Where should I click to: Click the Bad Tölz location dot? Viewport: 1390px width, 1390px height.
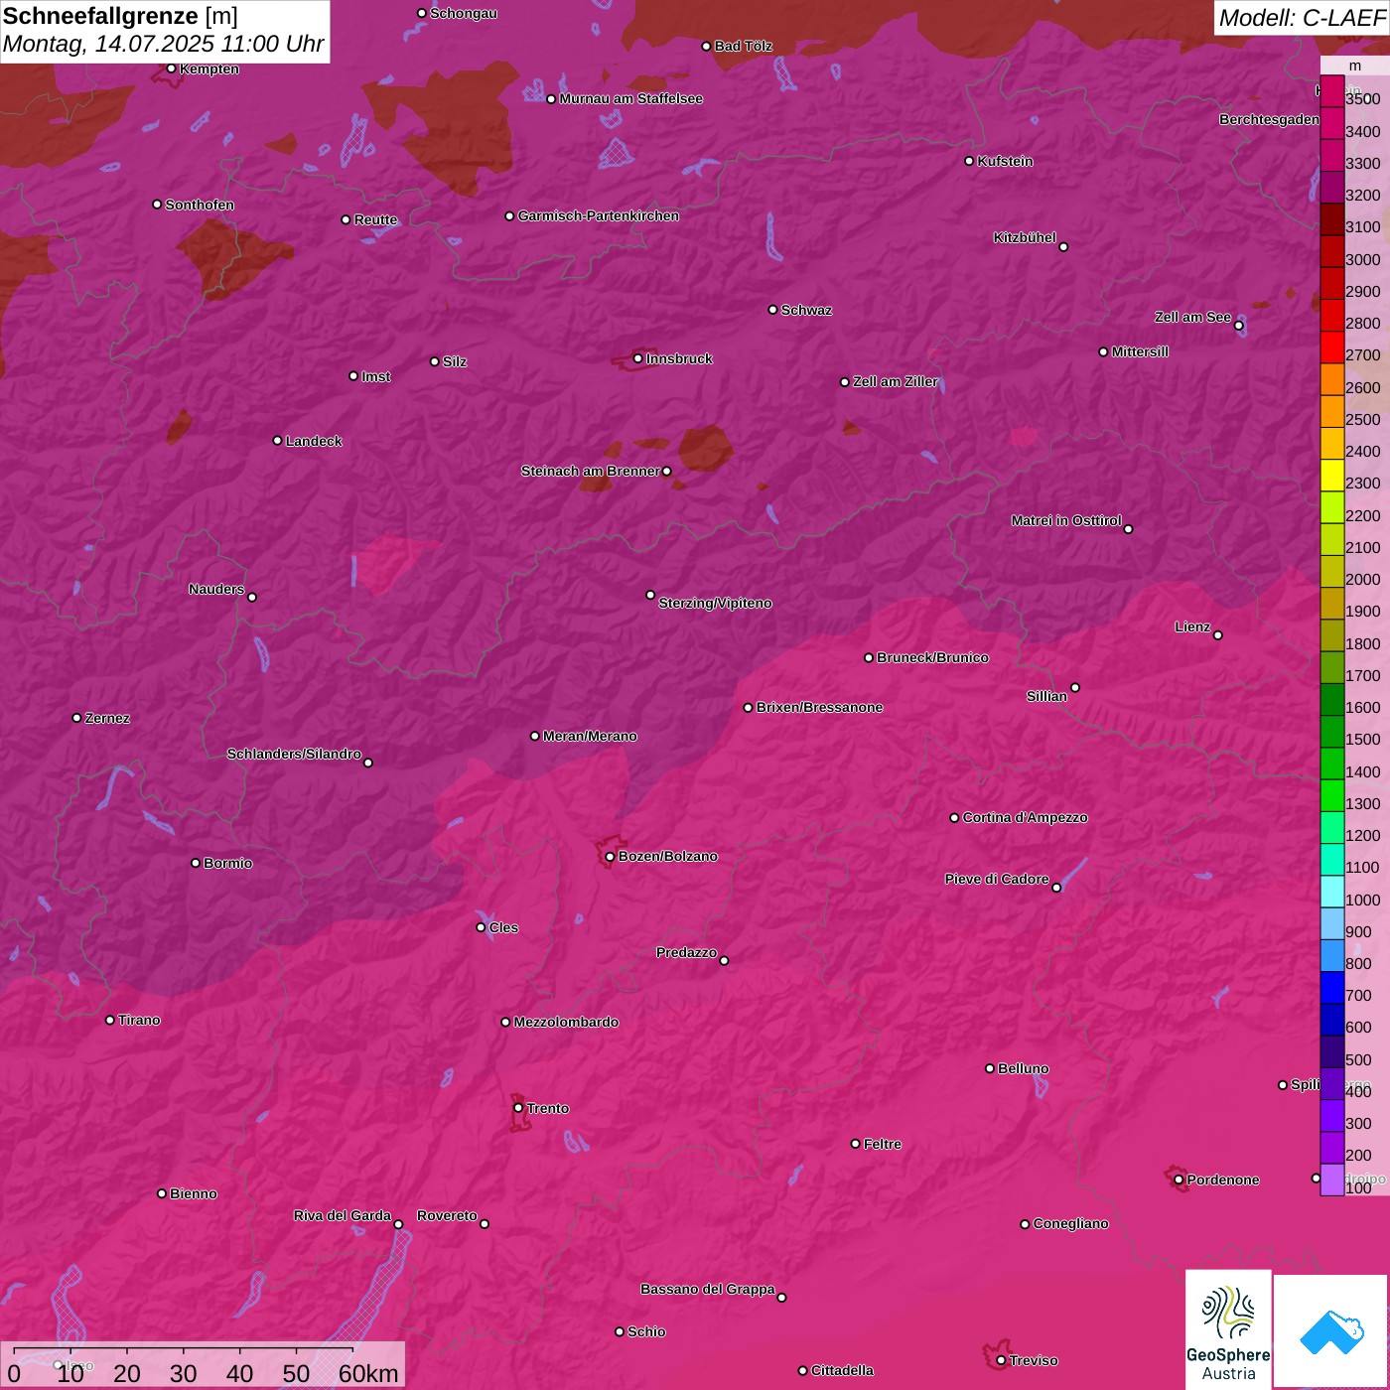click(x=706, y=46)
